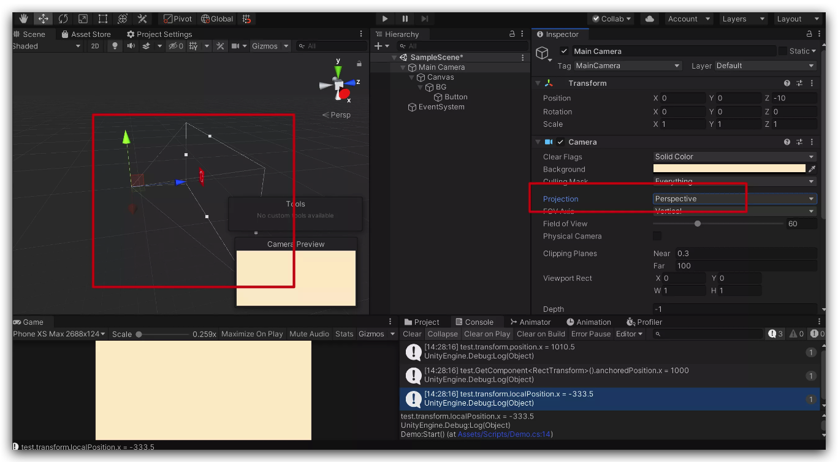Enable Physical Camera checkbox
The image size is (838, 462).
click(x=657, y=236)
